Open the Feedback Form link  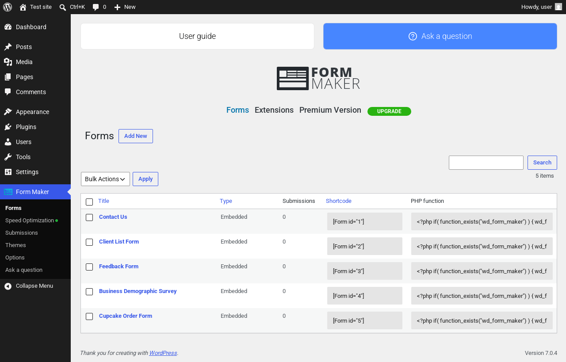coord(119,267)
